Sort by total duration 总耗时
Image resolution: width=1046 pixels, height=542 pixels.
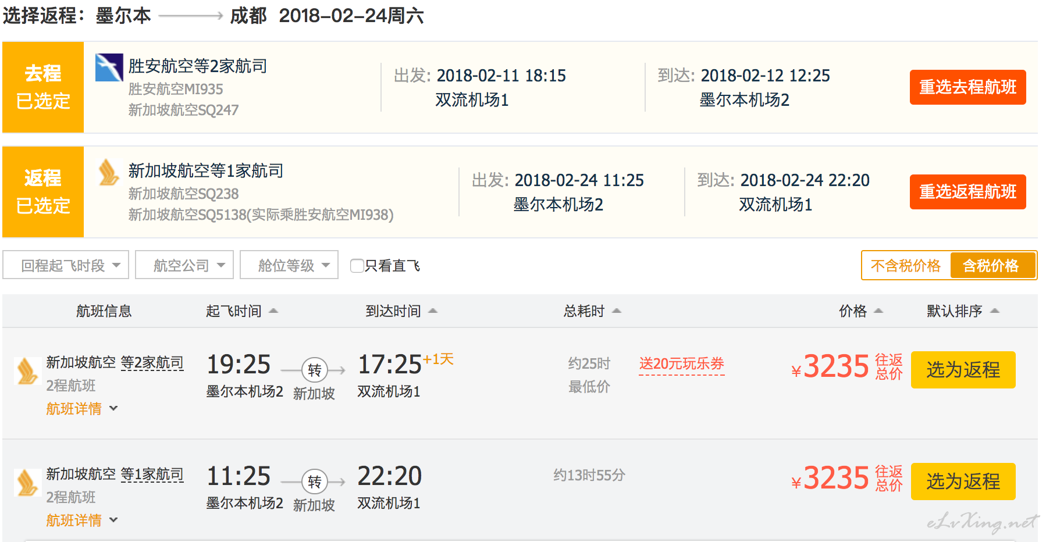[592, 311]
